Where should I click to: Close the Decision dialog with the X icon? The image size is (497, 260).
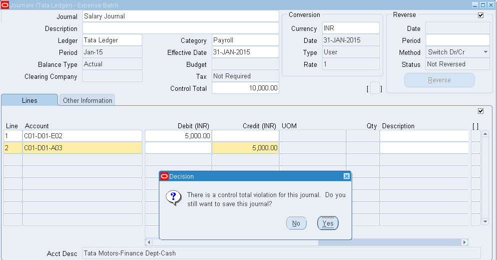[346, 176]
